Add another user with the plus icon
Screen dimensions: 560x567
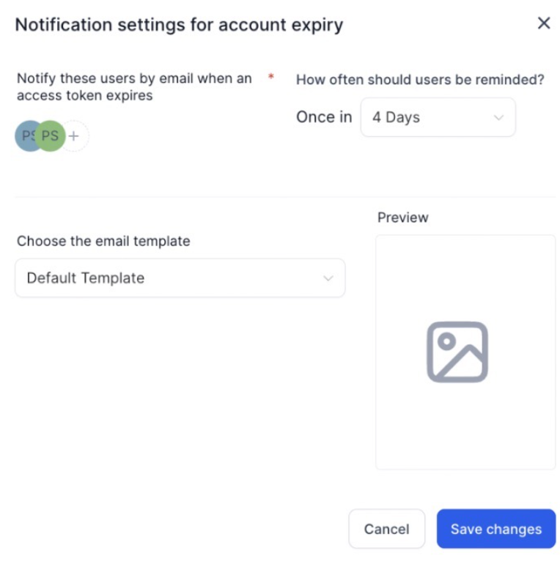74,136
